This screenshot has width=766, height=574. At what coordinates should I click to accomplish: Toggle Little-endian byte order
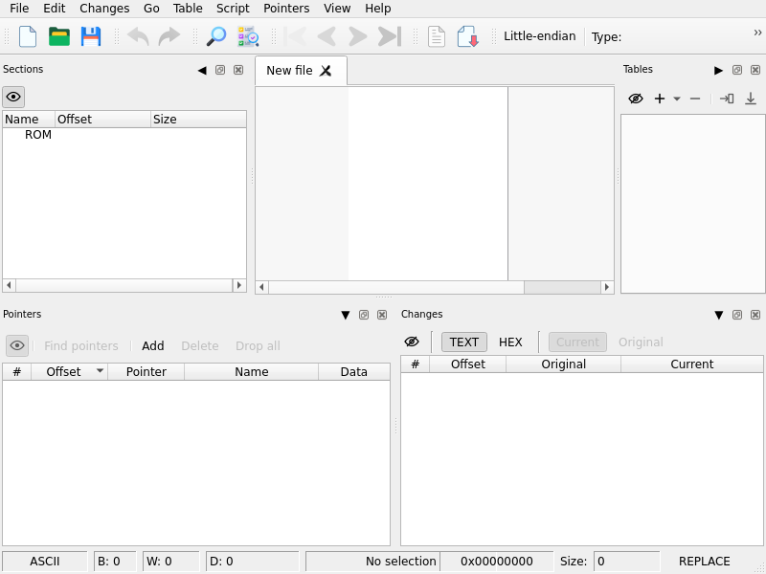click(x=539, y=36)
